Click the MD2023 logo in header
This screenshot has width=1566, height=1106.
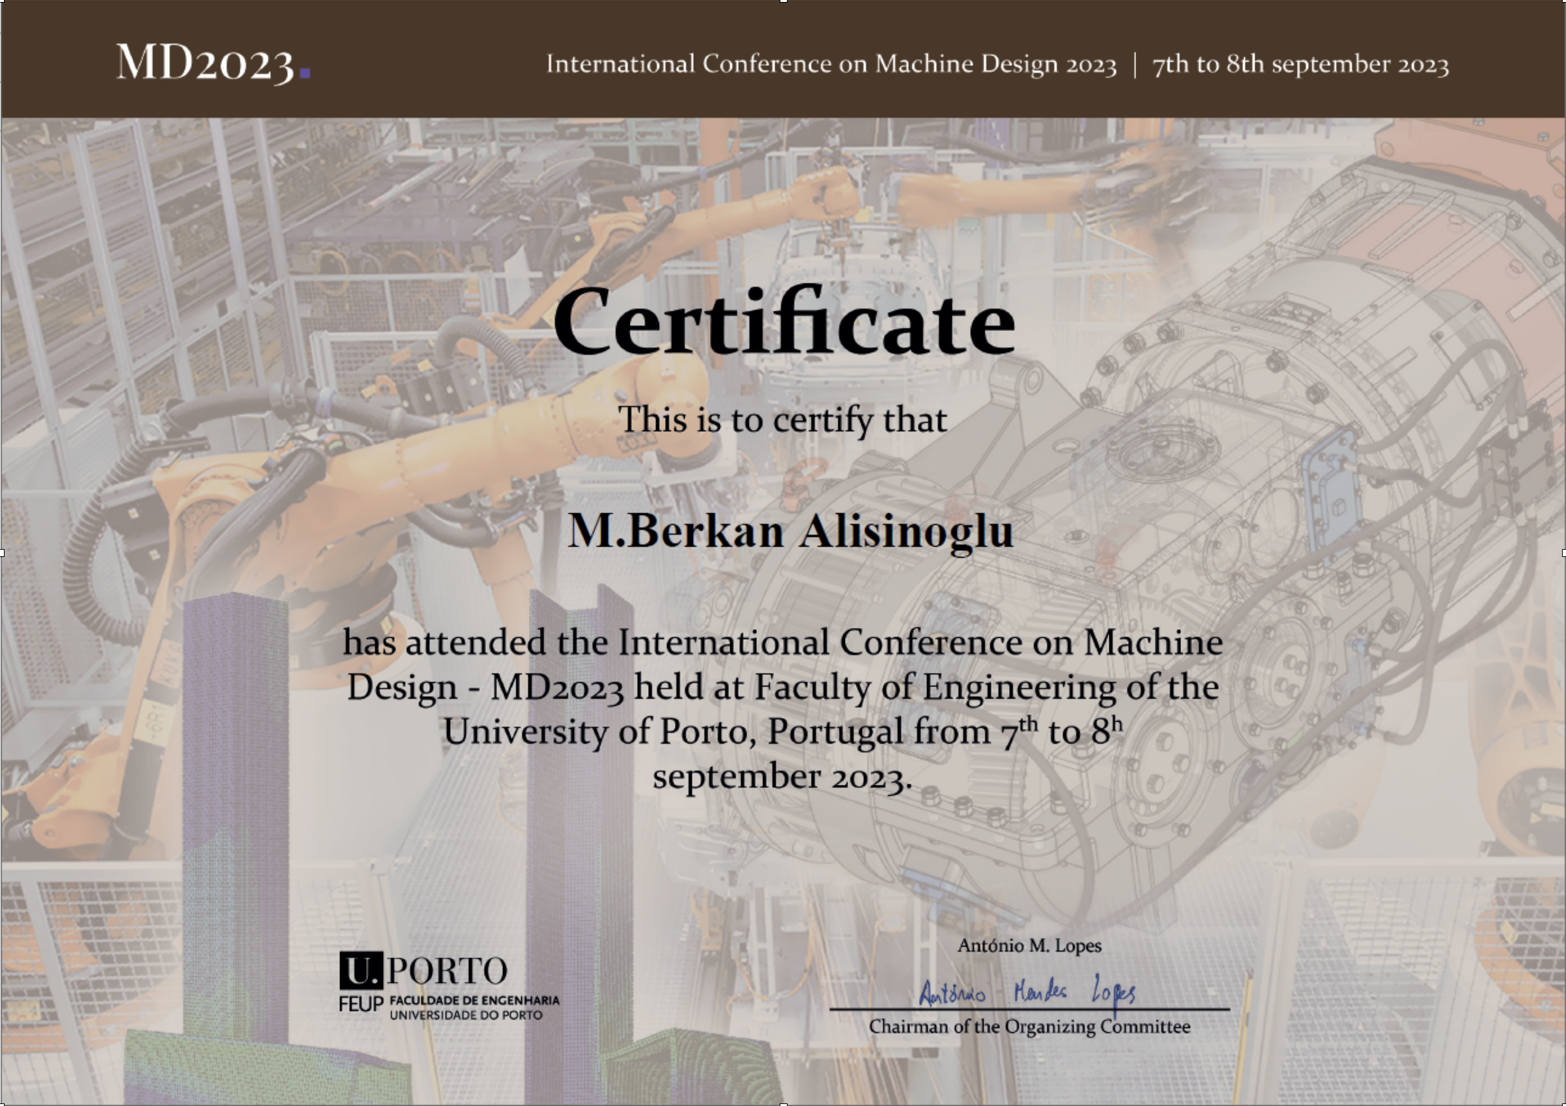click(x=205, y=63)
